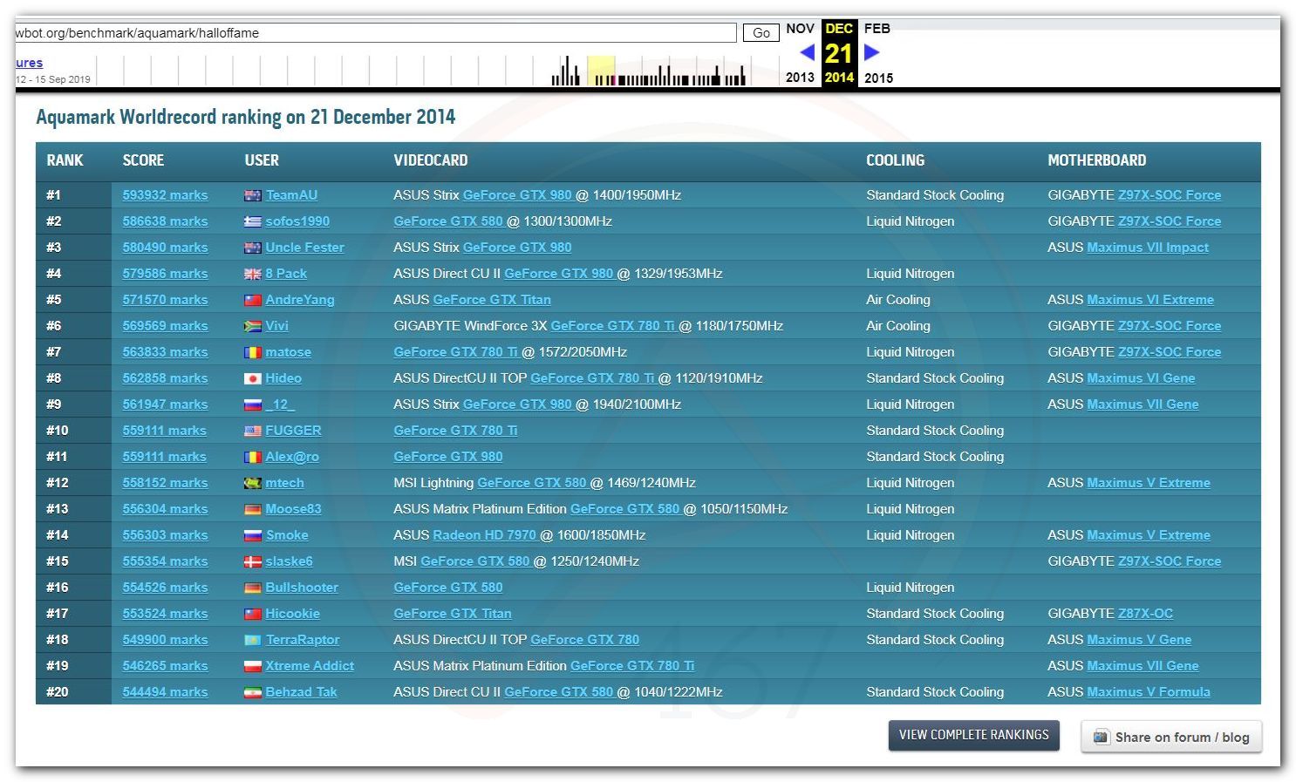Image resolution: width=1296 pixels, height=782 pixels.
Task: Click the Australian flag icon next to TeamAU
Action: click(253, 196)
